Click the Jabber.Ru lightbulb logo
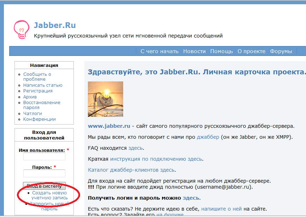This screenshot has height=217, width=306. pyautogui.click(x=22, y=29)
